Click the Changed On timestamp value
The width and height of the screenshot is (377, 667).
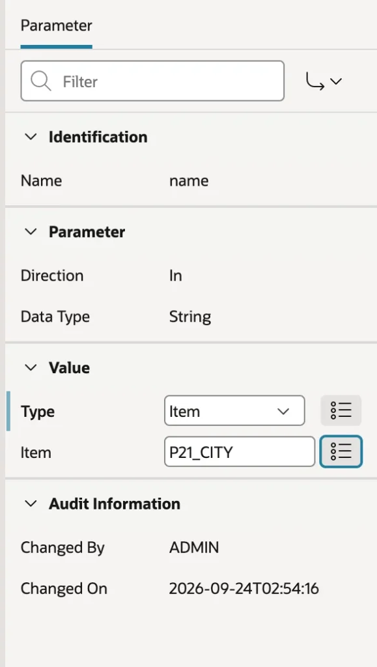244,589
